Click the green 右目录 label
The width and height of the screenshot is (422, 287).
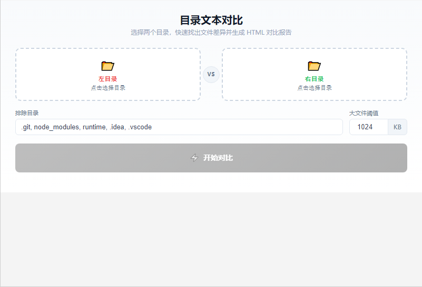point(314,79)
